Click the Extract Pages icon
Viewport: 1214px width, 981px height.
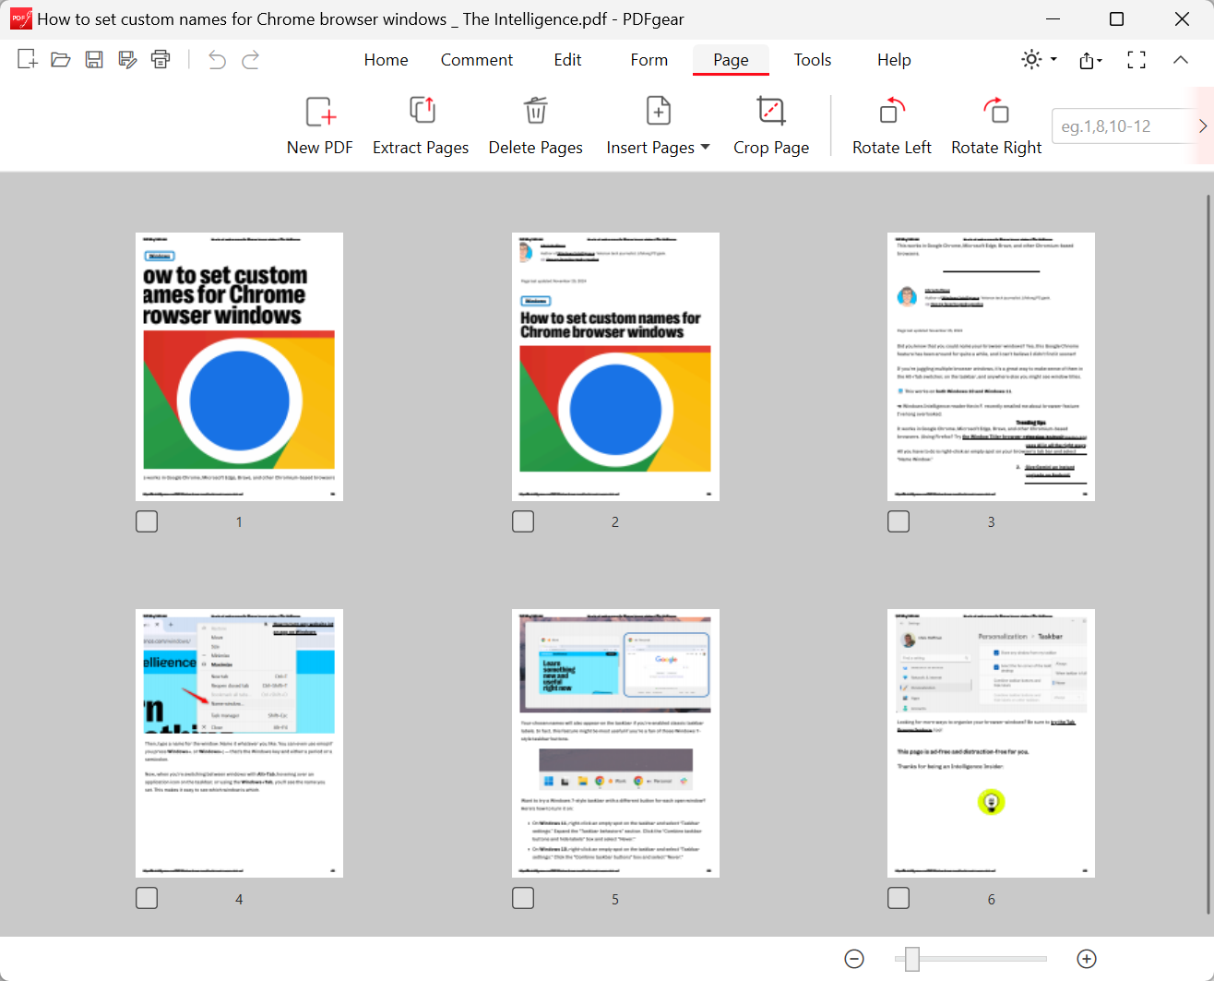point(422,111)
